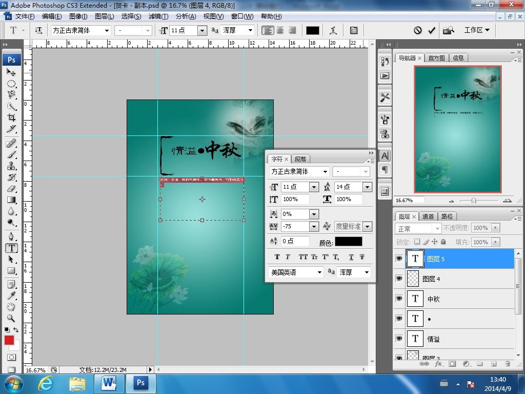Screen dimensions: 525x394
Task: Select the Zoom magnifier tool
Action: point(11,318)
